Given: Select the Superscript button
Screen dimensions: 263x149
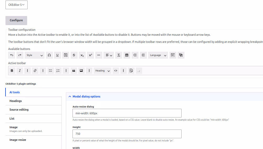Looking at the screenshot, I should click(90, 55).
